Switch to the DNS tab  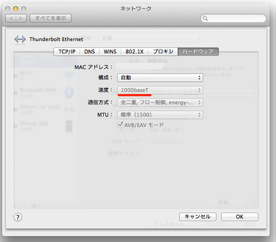point(89,52)
